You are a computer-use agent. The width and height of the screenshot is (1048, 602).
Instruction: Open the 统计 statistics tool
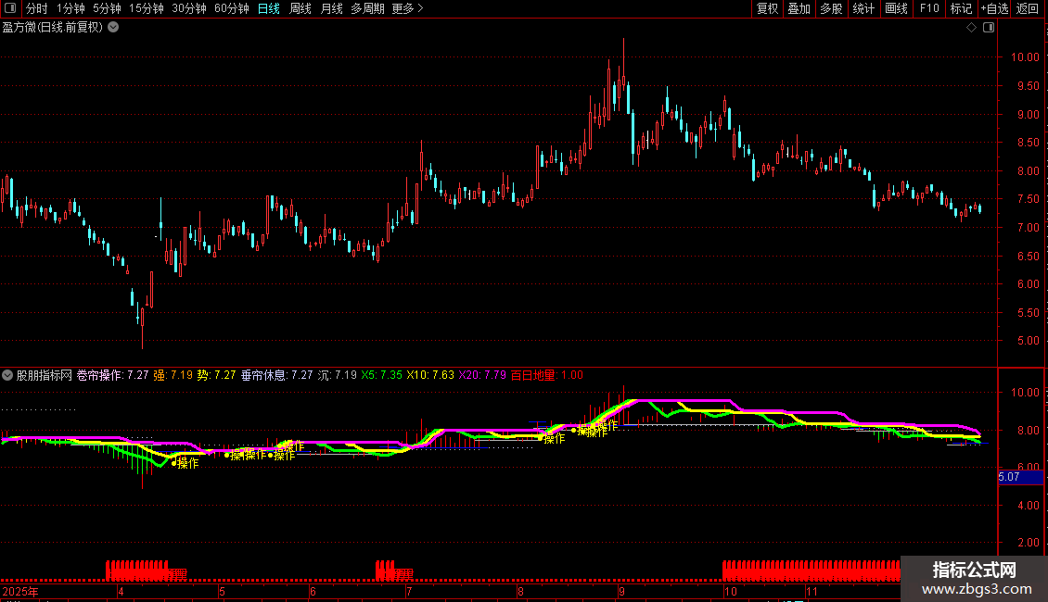tap(863, 8)
